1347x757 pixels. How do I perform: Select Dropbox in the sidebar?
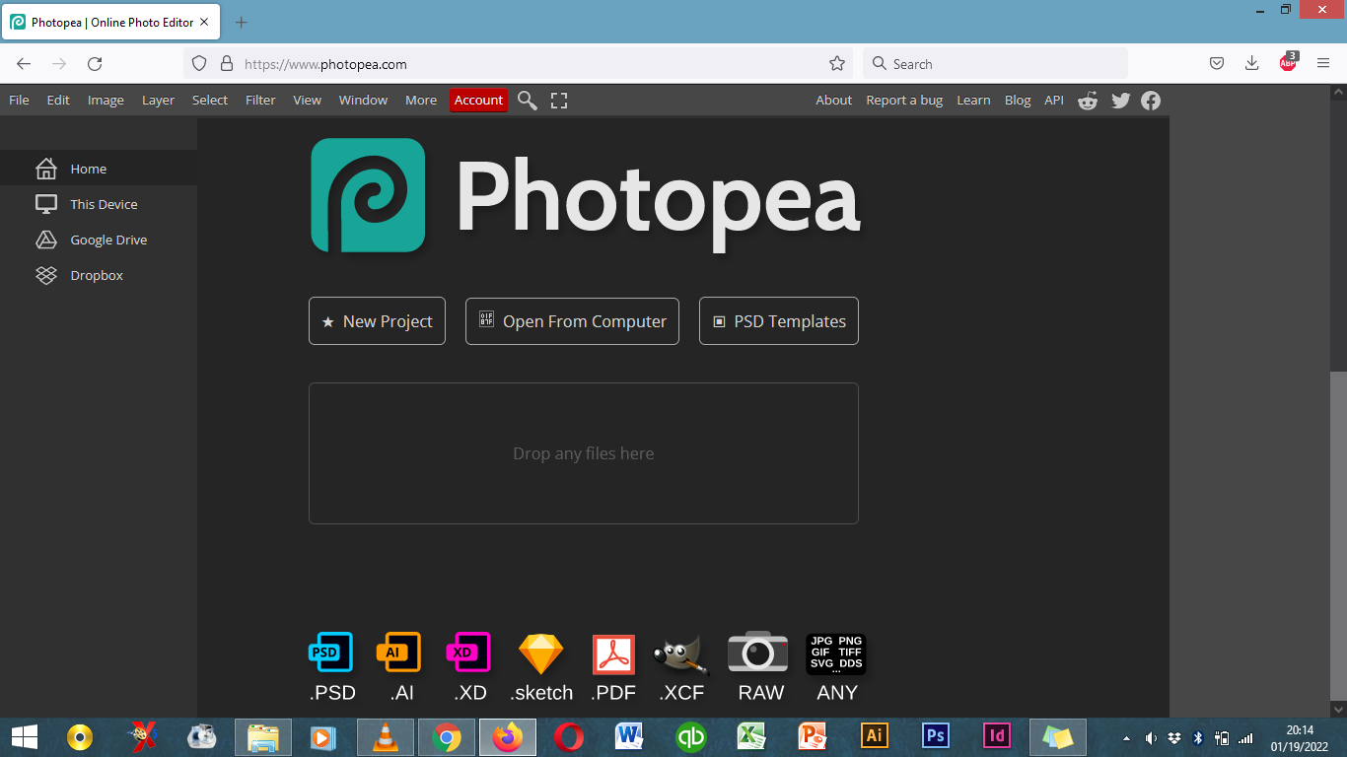[x=99, y=275]
